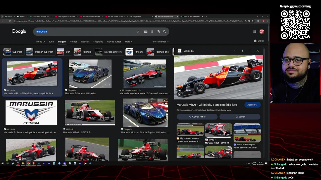Open taskbar clock showing 03:17
The image size is (321, 180).
click(261, 163)
